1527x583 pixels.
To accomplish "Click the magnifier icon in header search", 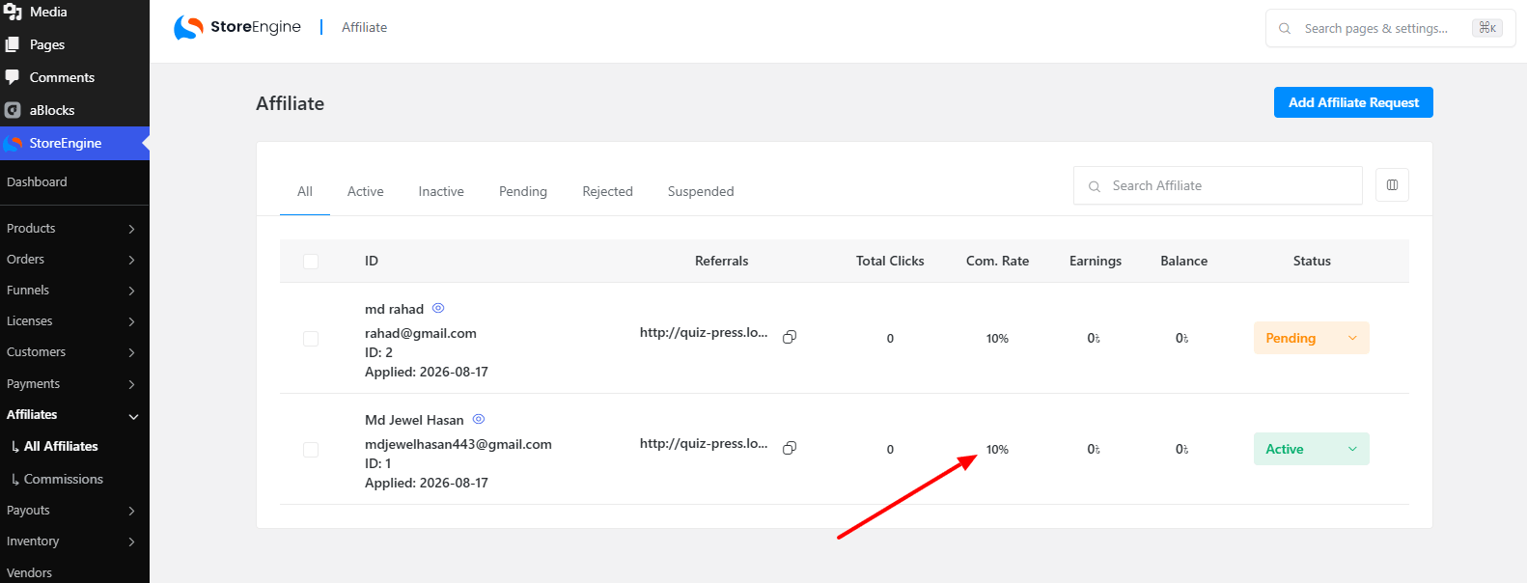I will click(1285, 28).
